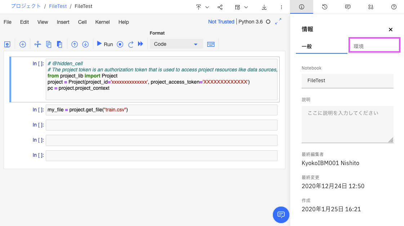Open the command palette keyboard icon
The image size is (404, 226).
click(211, 44)
